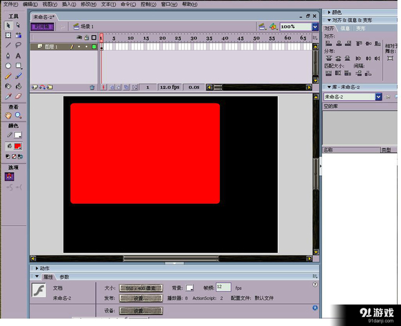The height and width of the screenshot is (326, 401).
Task: Open the 100% zoom level dropdown
Action: (x=315, y=27)
